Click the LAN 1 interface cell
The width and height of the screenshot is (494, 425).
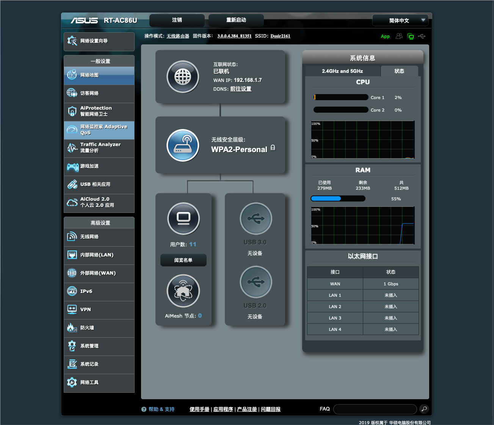pos(335,295)
